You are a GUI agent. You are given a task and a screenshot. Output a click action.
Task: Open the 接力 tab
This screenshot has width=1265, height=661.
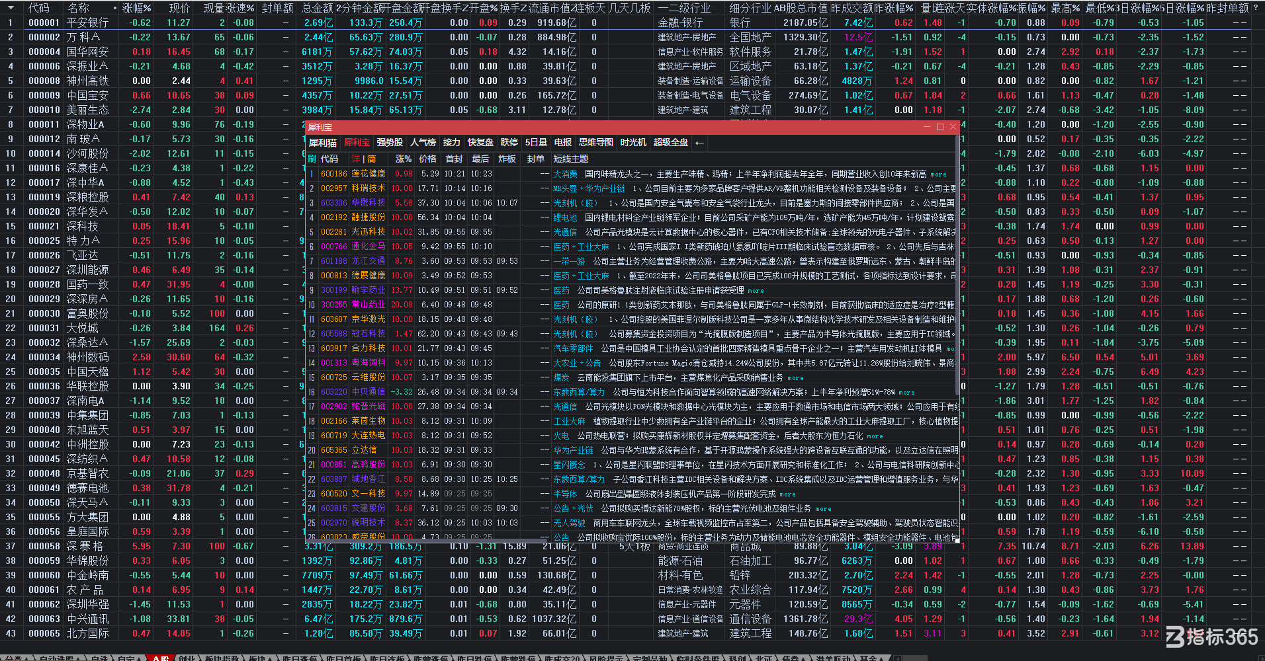click(451, 143)
